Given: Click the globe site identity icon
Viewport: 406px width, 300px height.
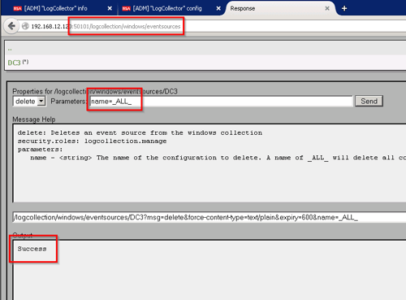Looking at the screenshot, I should (25, 26).
